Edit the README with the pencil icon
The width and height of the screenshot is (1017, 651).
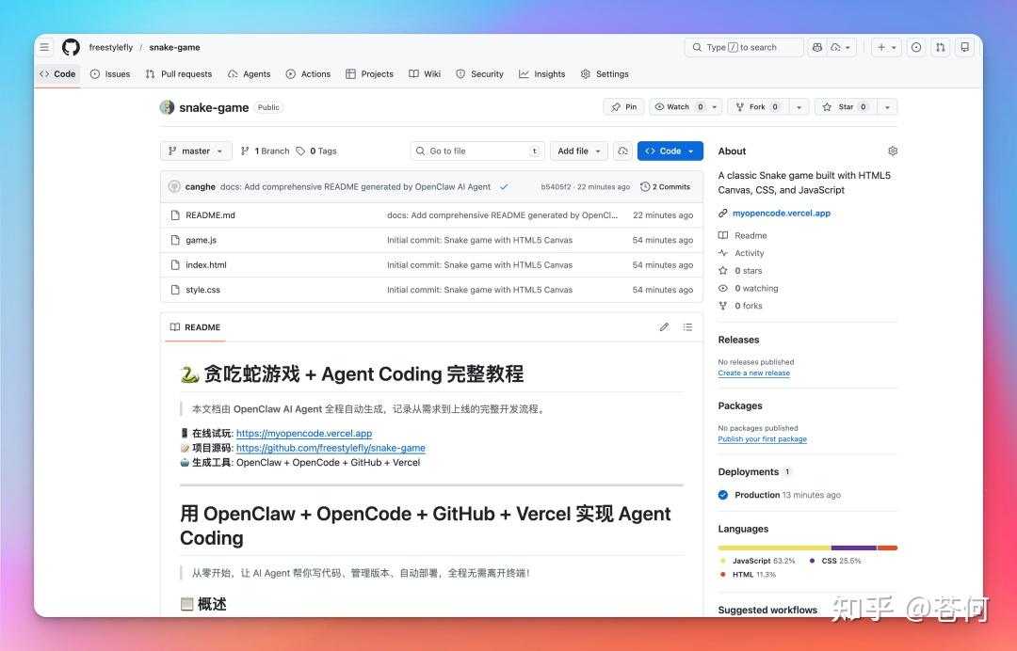tap(664, 326)
